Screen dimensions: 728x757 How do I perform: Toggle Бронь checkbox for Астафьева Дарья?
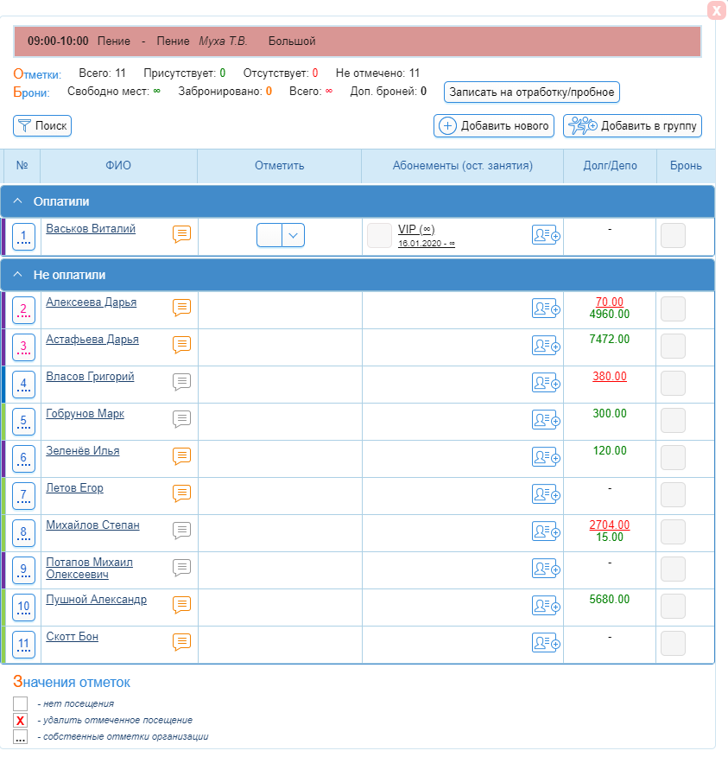click(x=673, y=346)
